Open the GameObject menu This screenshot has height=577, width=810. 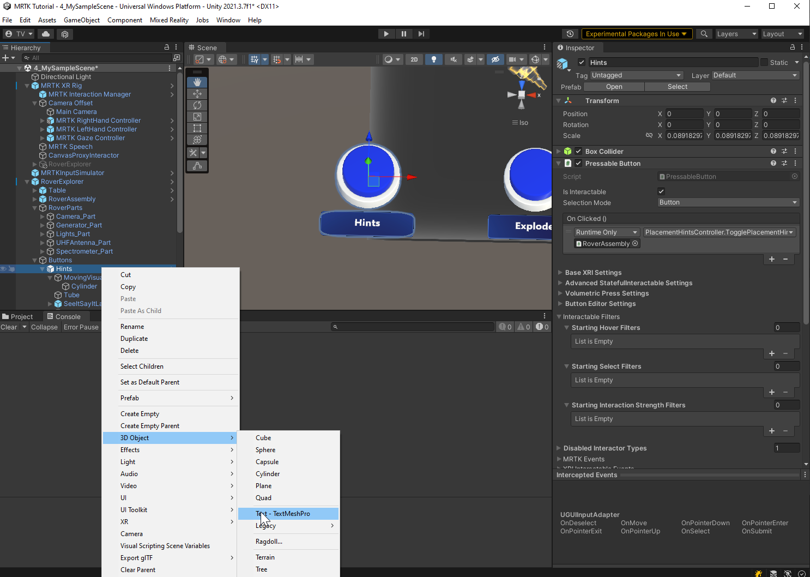click(82, 20)
